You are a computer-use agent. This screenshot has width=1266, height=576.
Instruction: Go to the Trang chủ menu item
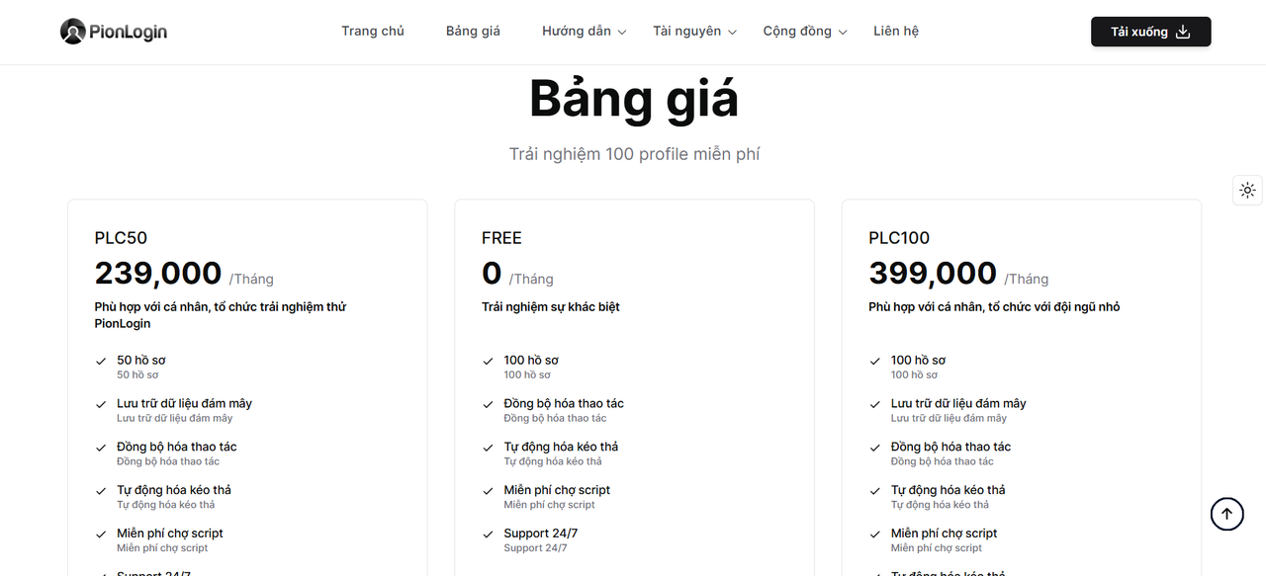tap(373, 32)
